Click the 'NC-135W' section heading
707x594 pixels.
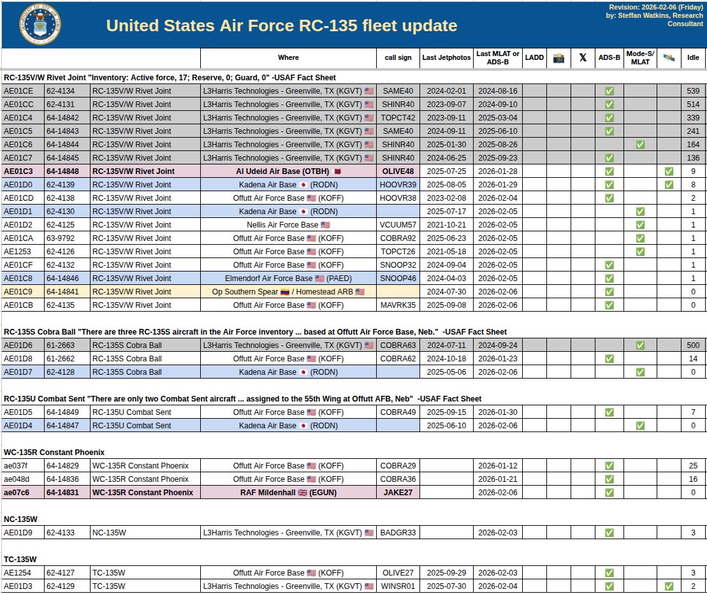(20, 519)
